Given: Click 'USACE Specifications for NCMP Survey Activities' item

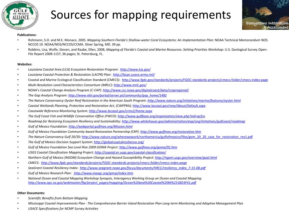Looking at the screenshot, I should (63, 208).
